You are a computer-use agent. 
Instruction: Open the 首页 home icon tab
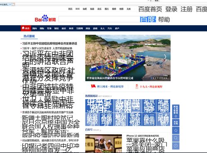pos(26,28)
